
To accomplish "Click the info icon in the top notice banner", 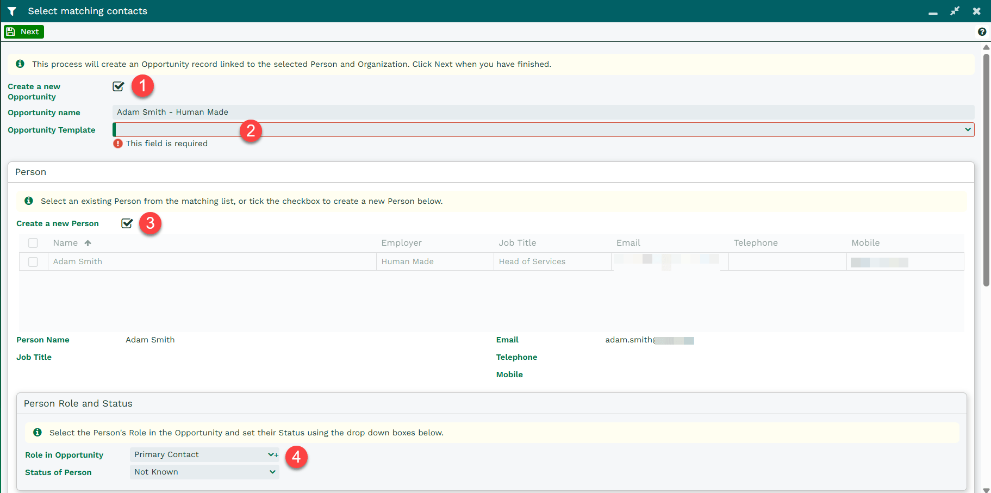I will (20, 64).
